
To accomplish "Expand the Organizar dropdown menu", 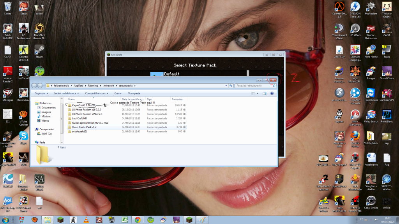I will (x=41, y=93).
